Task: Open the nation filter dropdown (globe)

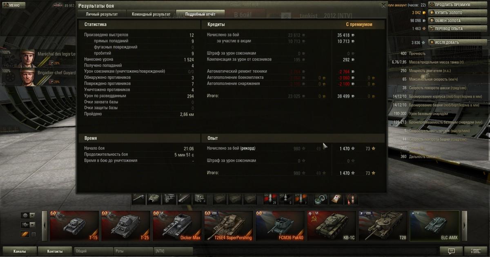Action: tap(28, 215)
